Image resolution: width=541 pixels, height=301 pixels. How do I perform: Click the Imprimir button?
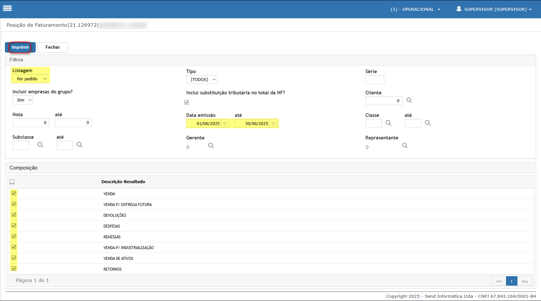point(20,47)
